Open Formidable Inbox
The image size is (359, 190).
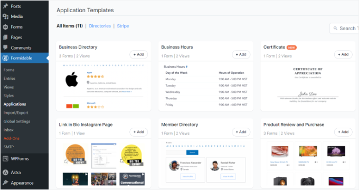8,130
